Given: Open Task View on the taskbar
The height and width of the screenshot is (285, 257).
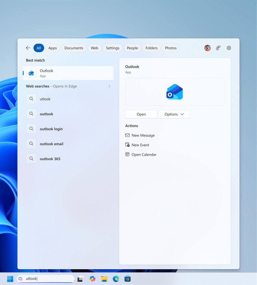Looking at the screenshot, I should click(81, 279).
